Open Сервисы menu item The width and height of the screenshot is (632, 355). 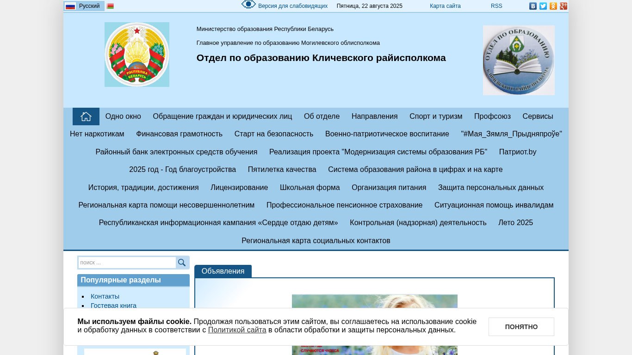pyautogui.click(x=538, y=116)
